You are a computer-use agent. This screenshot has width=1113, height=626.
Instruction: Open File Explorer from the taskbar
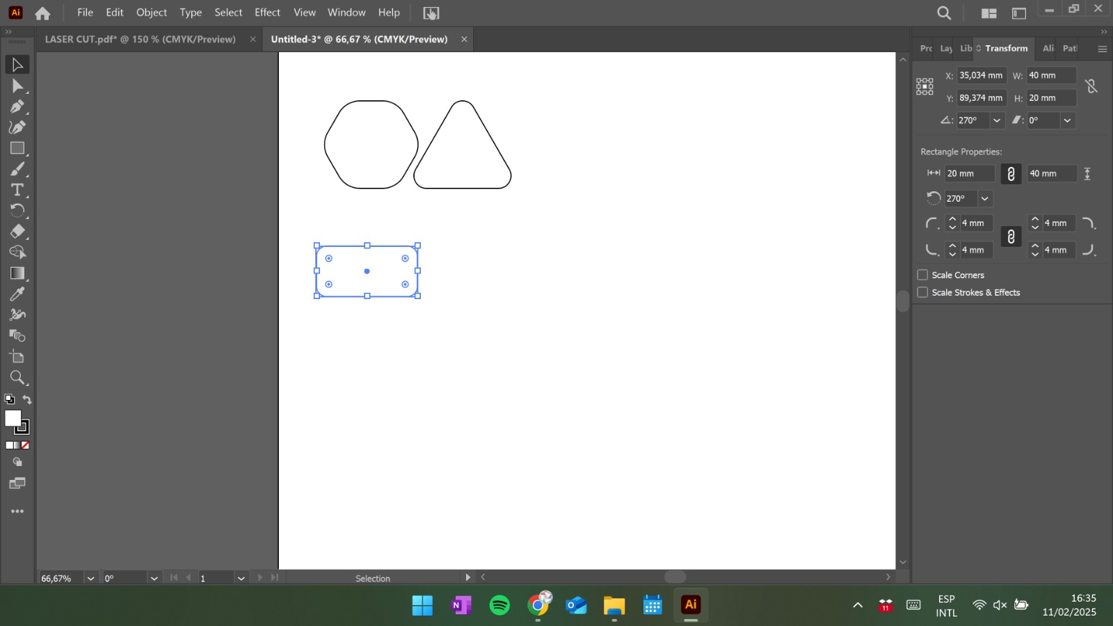(614, 605)
